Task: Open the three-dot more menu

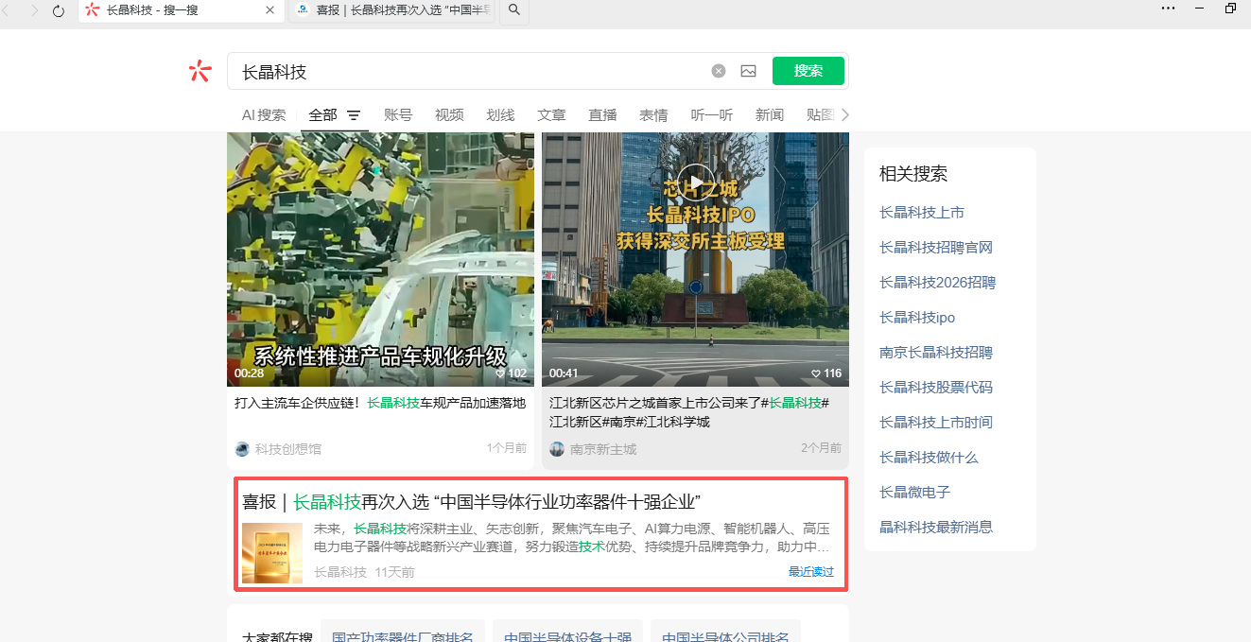Action: click(1168, 8)
